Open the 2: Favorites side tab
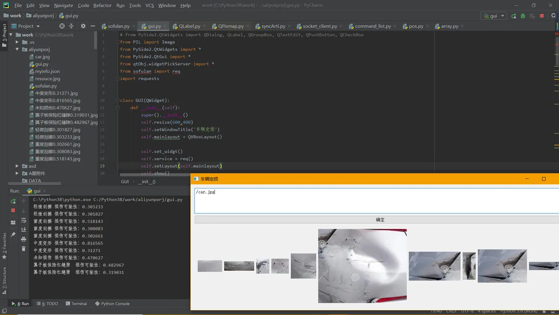This screenshot has height=315, width=559. (4, 246)
